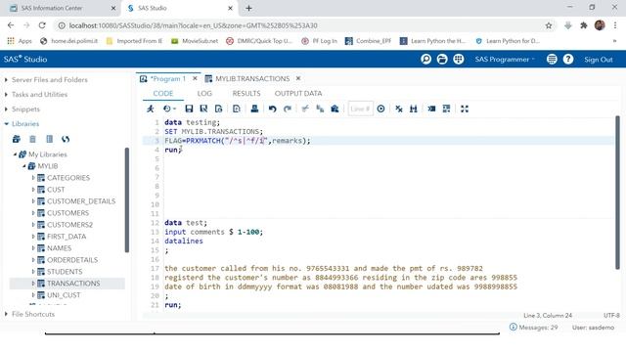
Task: Click the Delete trash icon in Libraries panel
Action: (x=32, y=139)
